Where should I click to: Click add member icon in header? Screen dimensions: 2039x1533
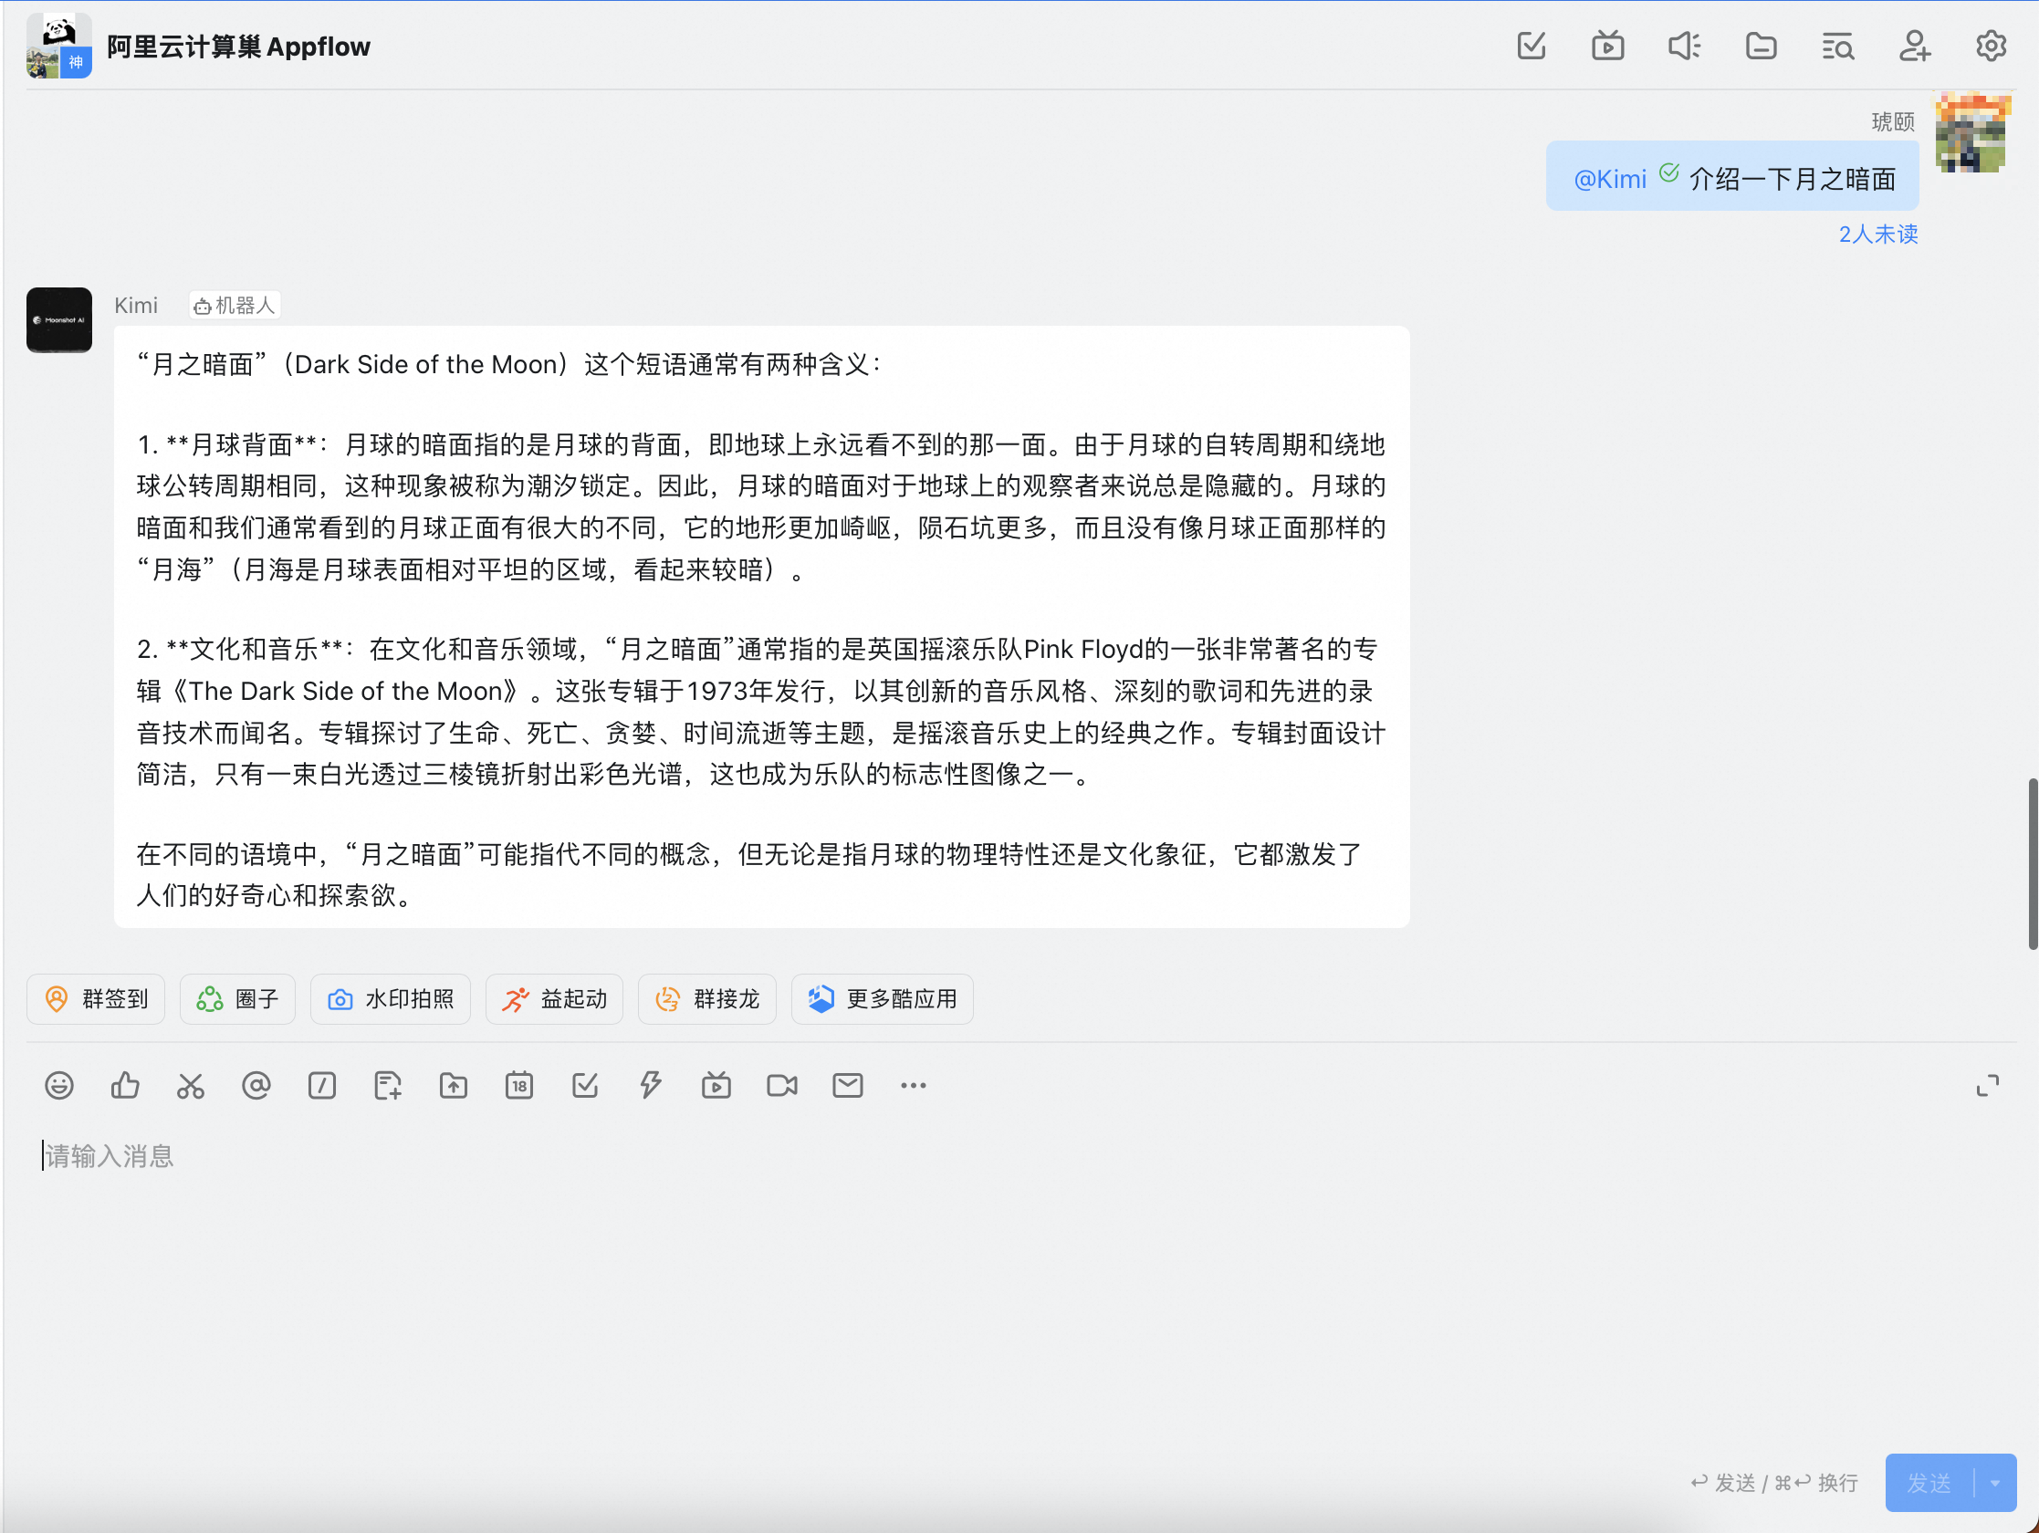tap(1914, 46)
